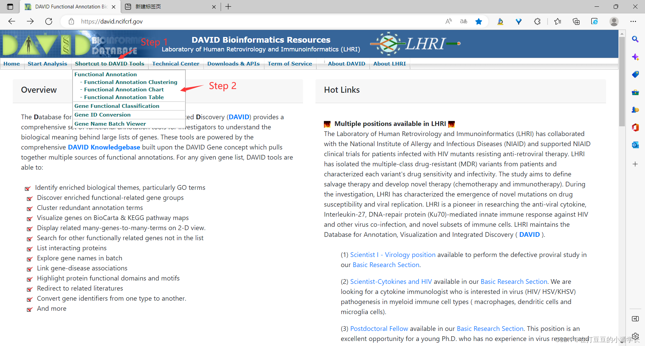Viewport: 645px width, 346px height.
Task: Select Gene Name Batch Viewer
Action: (x=110, y=124)
